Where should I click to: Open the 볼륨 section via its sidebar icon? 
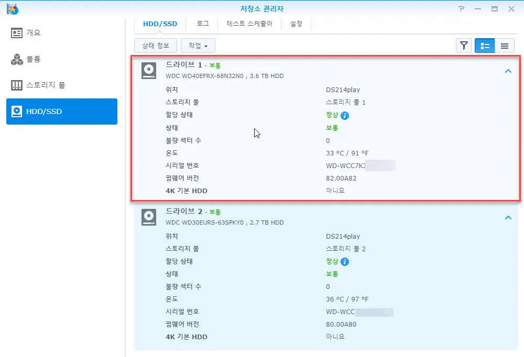click(x=17, y=59)
